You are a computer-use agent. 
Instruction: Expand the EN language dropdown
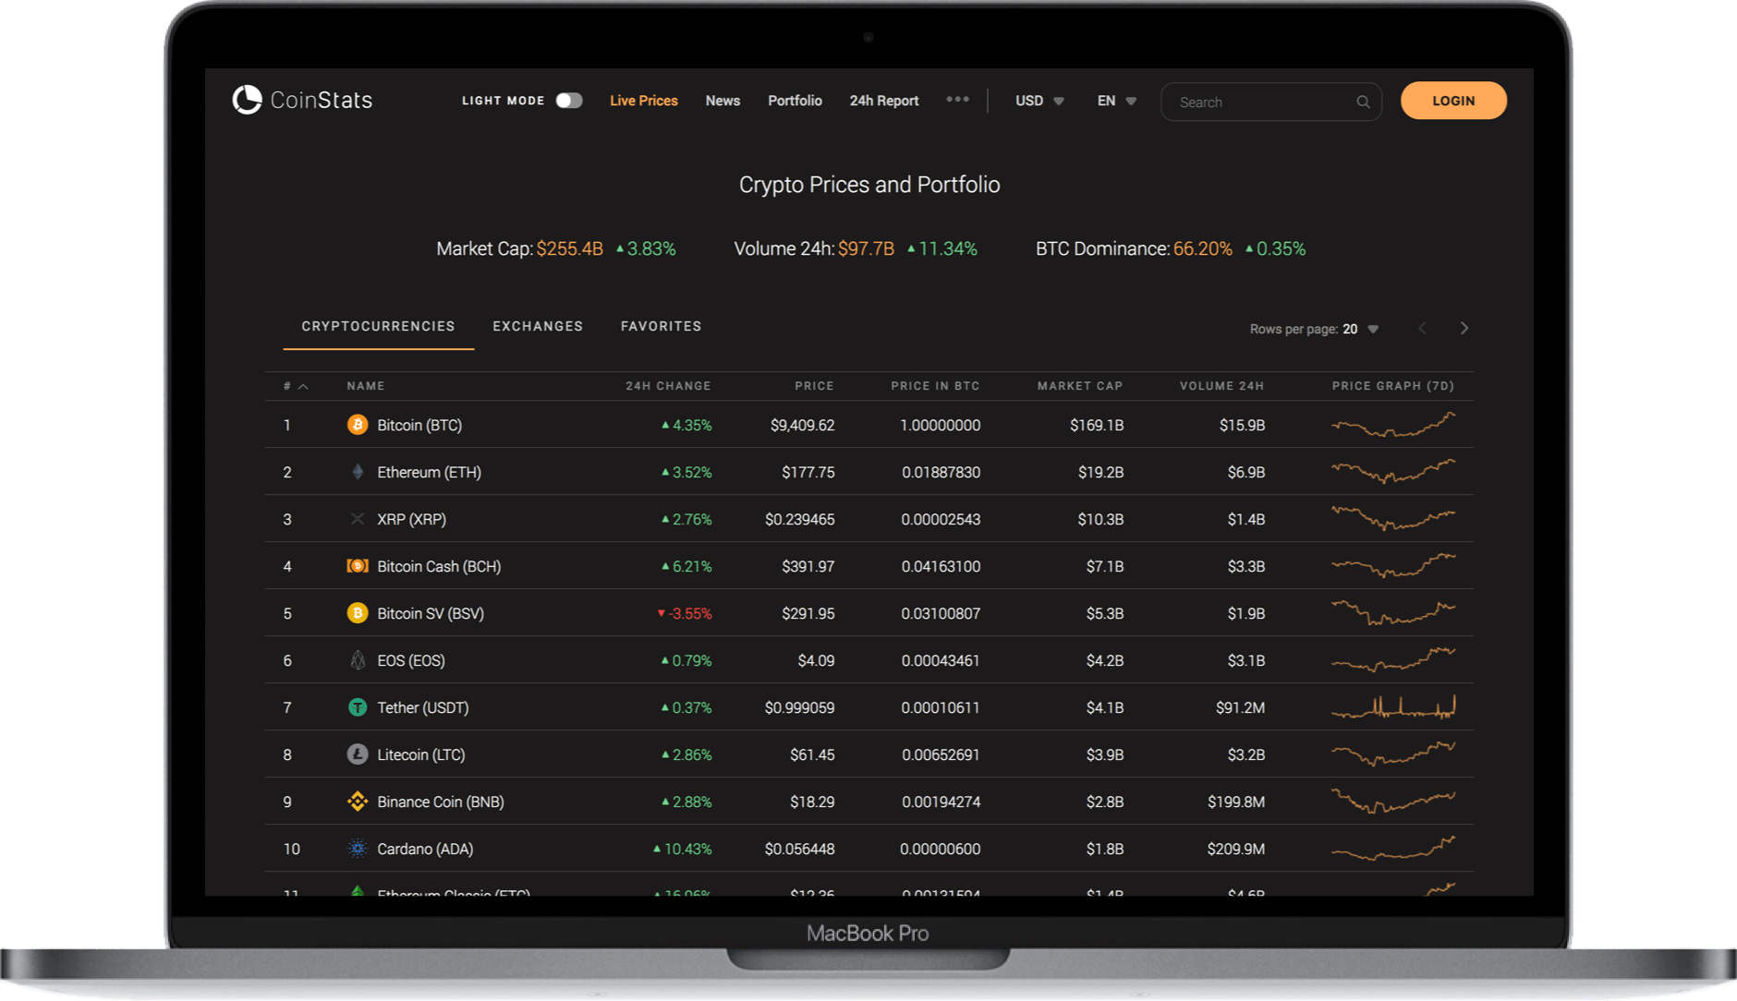1116,101
